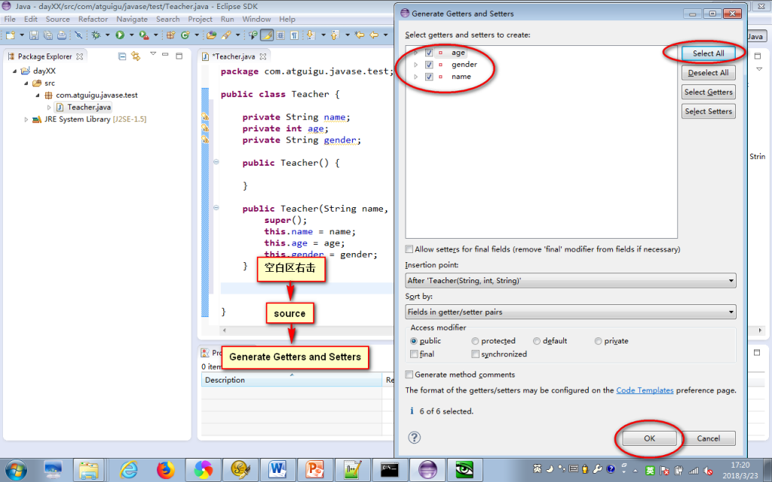Open the Source menu
This screenshot has width=772, height=482.
57,19
